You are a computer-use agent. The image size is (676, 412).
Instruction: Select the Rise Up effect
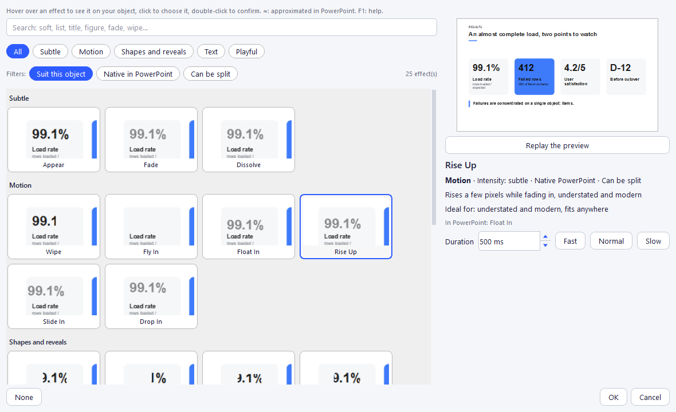(346, 227)
